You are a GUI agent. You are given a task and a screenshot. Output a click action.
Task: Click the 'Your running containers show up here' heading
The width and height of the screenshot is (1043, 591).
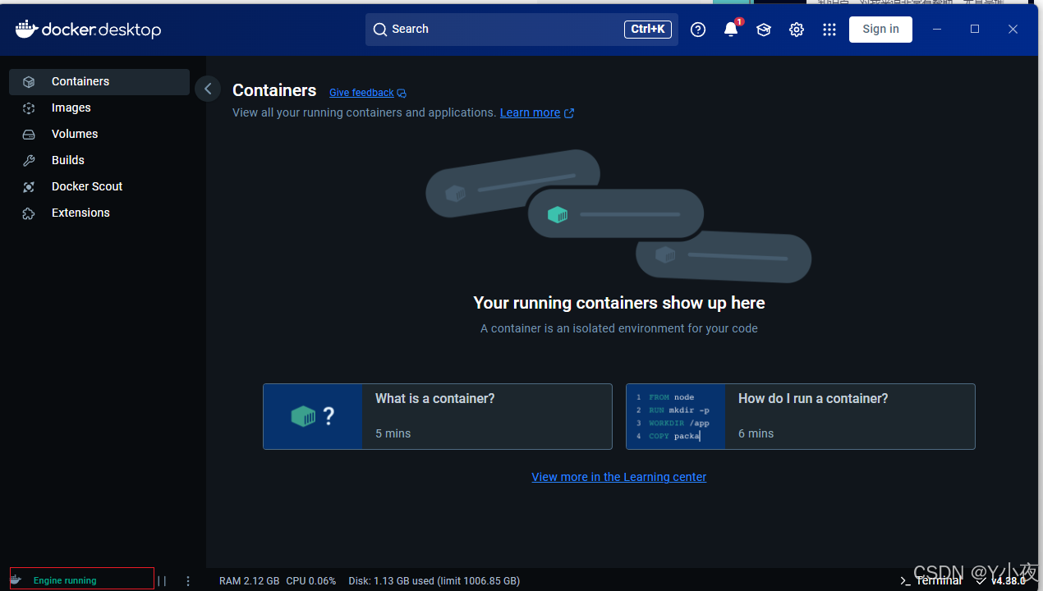click(x=619, y=303)
